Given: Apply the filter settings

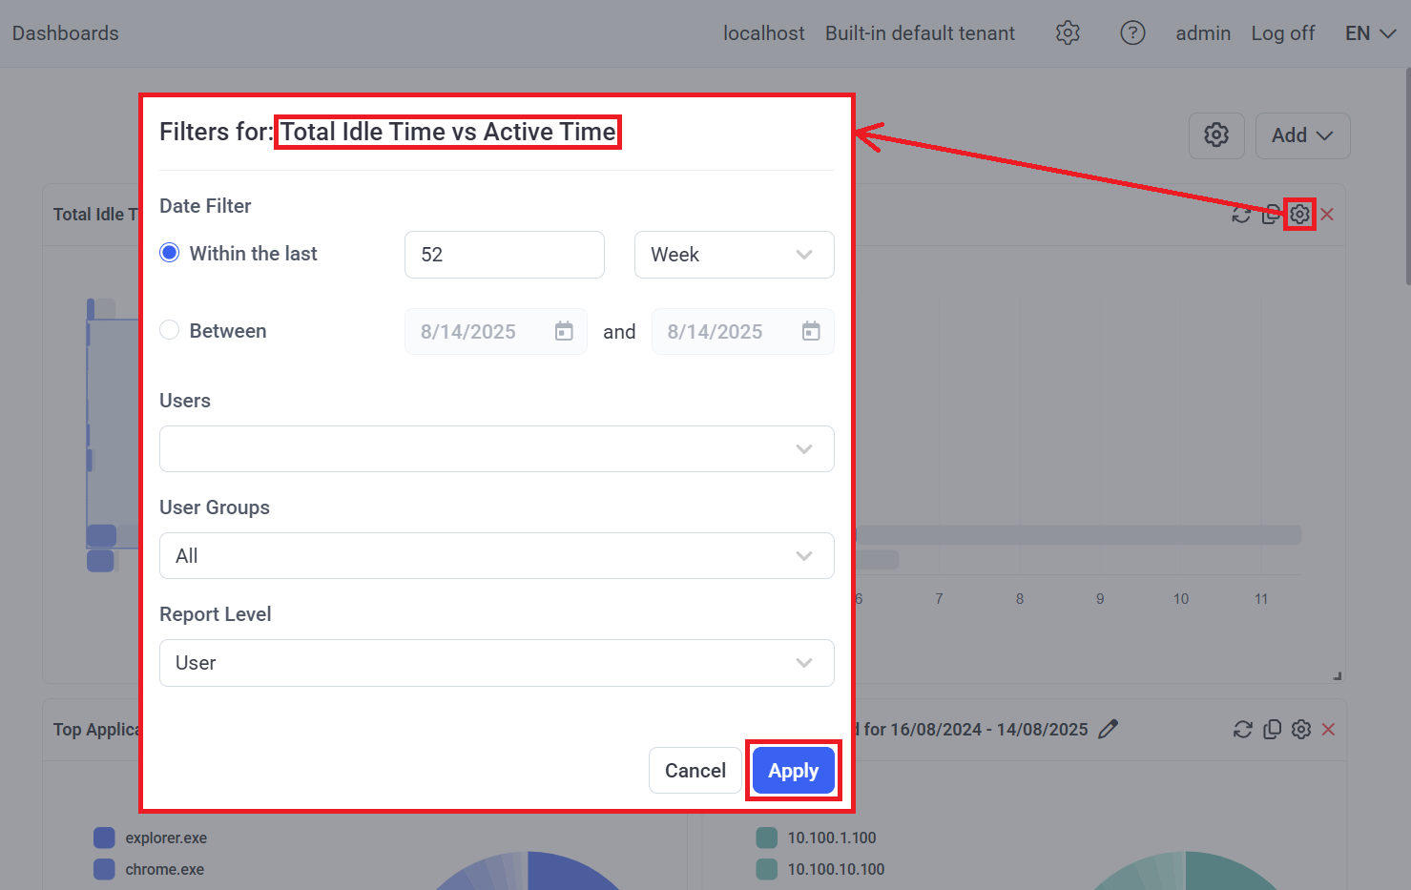Looking at the screenshot, I should 793,771.
